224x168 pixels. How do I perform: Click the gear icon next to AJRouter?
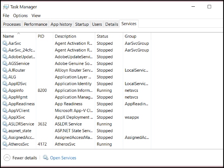[5, 70]
